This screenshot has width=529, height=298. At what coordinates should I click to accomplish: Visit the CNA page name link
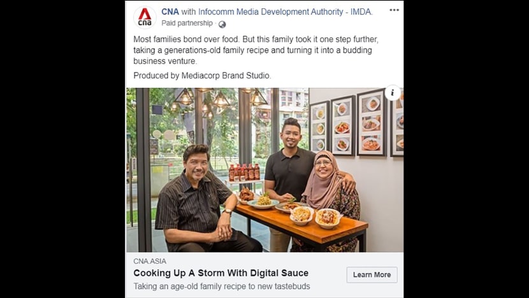point(170,12)
